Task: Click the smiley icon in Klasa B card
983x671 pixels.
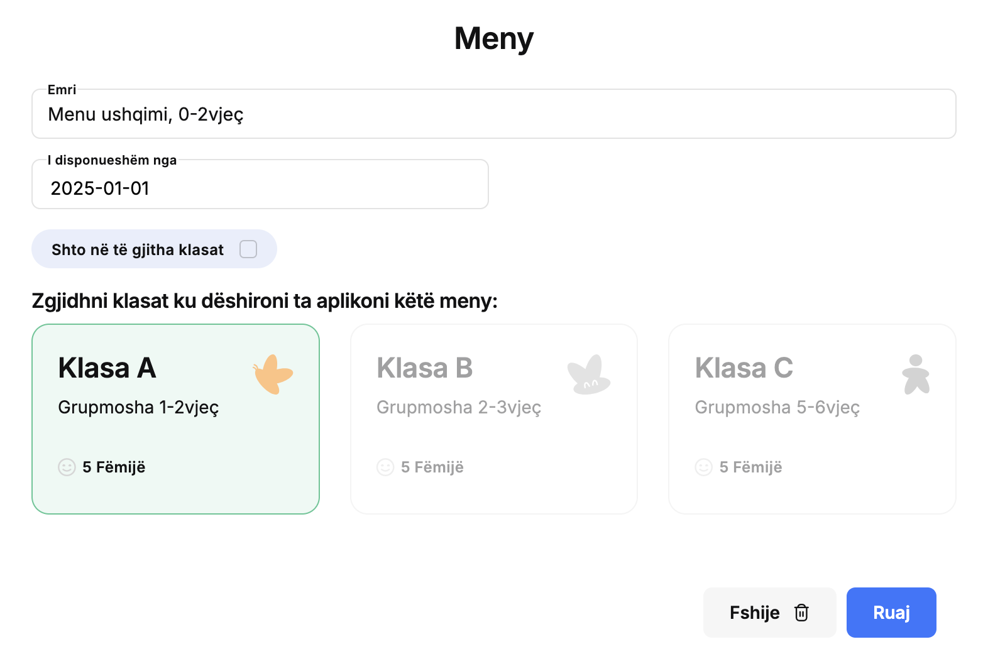Action: [385, 467]
